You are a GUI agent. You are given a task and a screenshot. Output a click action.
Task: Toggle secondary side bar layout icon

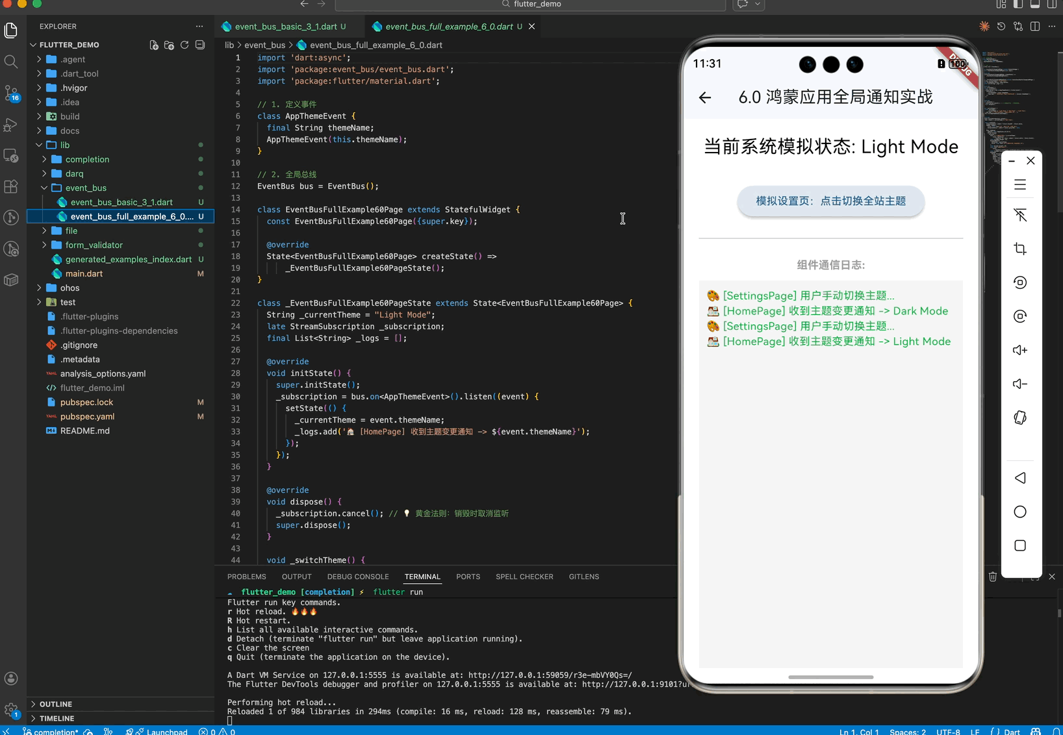[x=1052, y=5]
